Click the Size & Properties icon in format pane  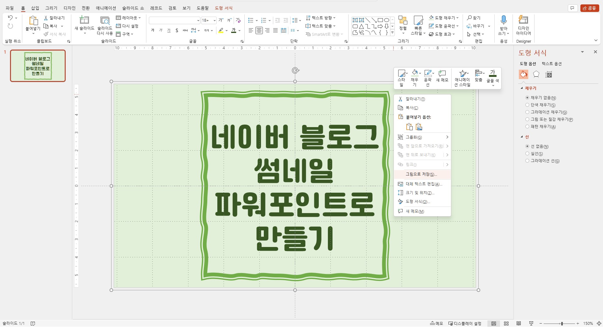549,74
